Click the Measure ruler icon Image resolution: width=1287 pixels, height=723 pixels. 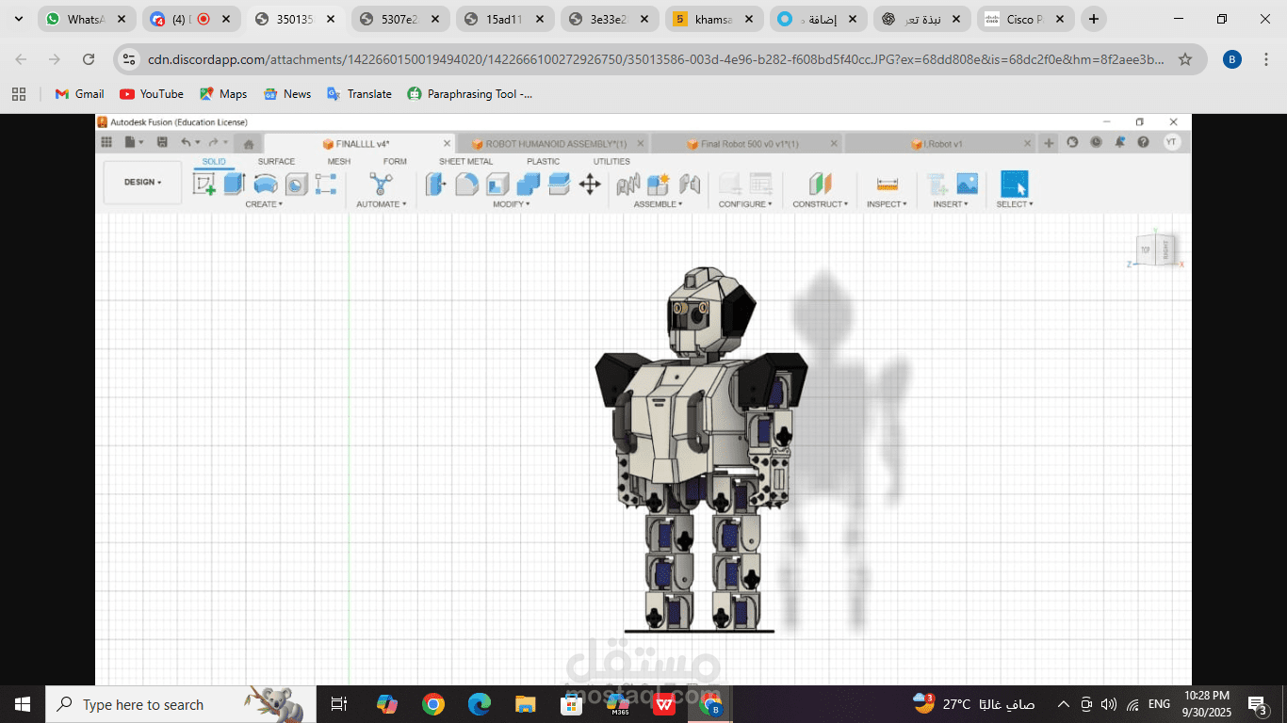pos(887,184)
